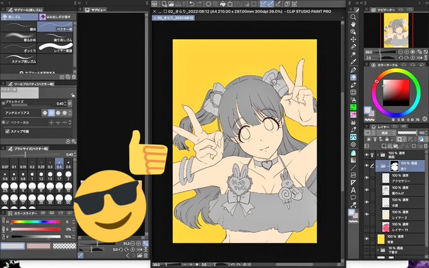Select the Zoom magnifier tool
429x268 pixels.
[x=353, y=17]
